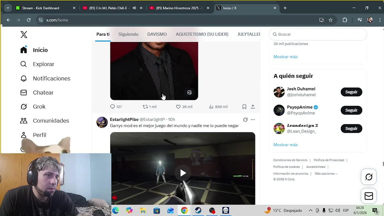
Task: Open Grok from the sidebar
Action: [x=33, y=106]
